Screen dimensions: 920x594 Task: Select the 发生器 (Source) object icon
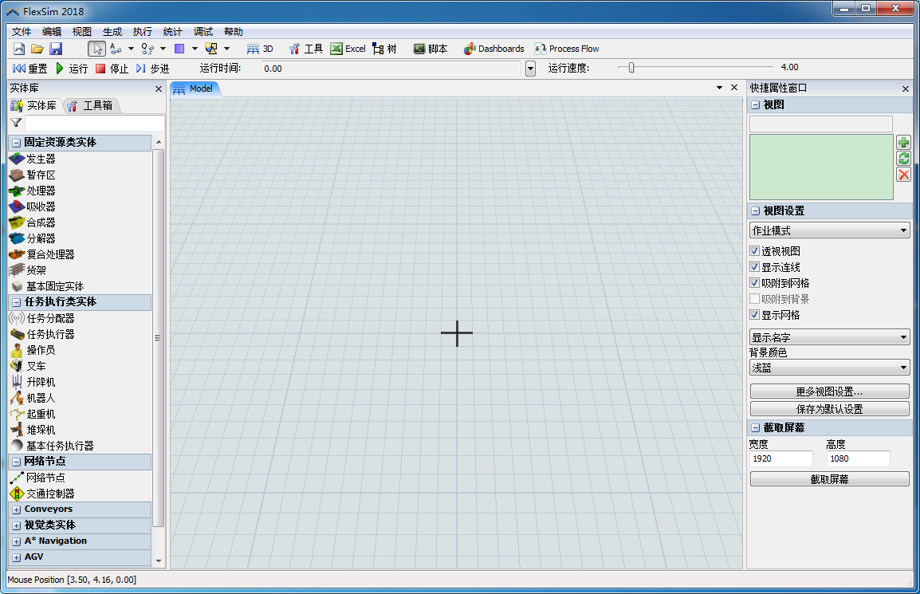coord(17,159)
